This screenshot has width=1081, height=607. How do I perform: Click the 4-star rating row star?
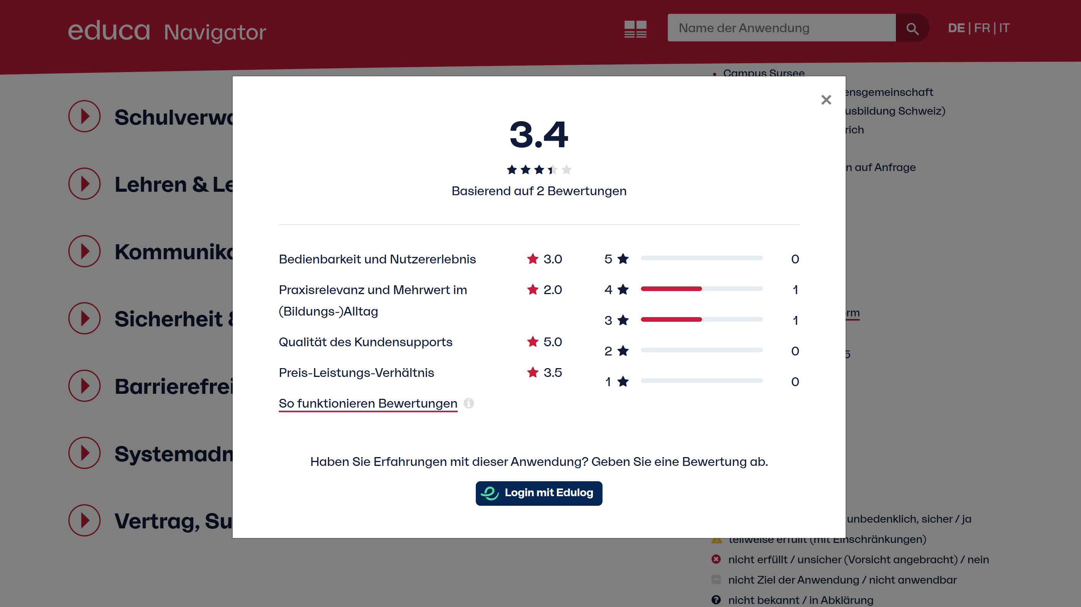click(623, 290)
